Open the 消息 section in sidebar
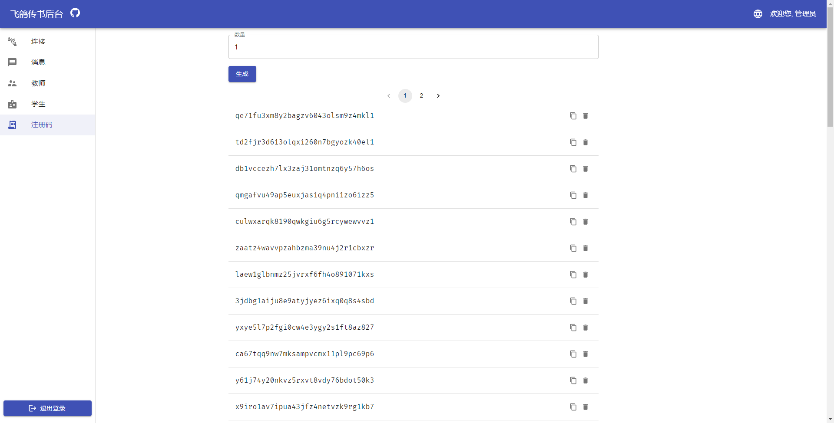 tap(38, 62)
